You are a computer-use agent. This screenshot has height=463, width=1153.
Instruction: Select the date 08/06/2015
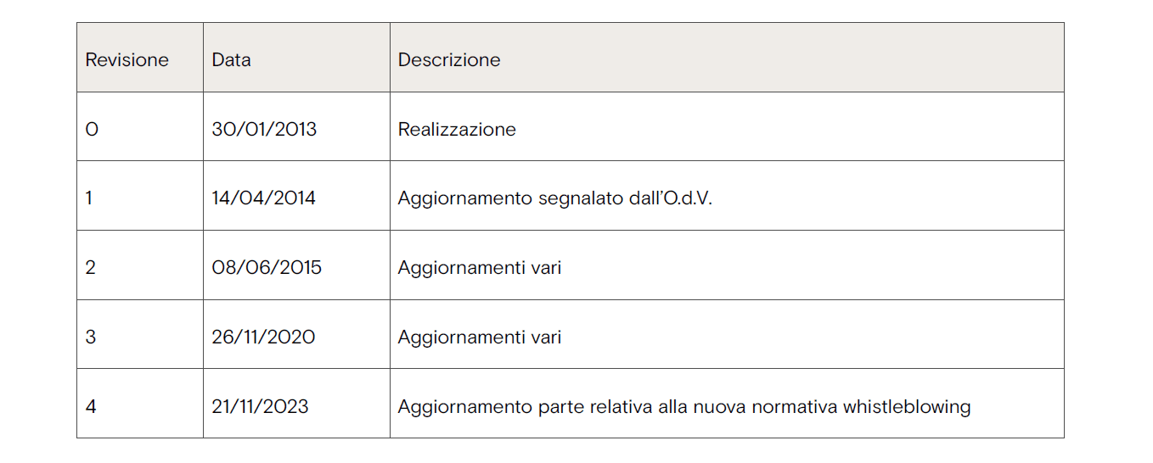(x=267, y=268)
